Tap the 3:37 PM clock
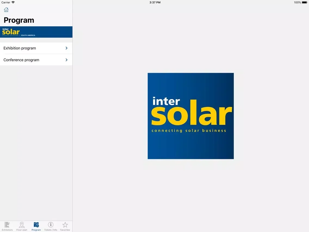 (155, 2)
